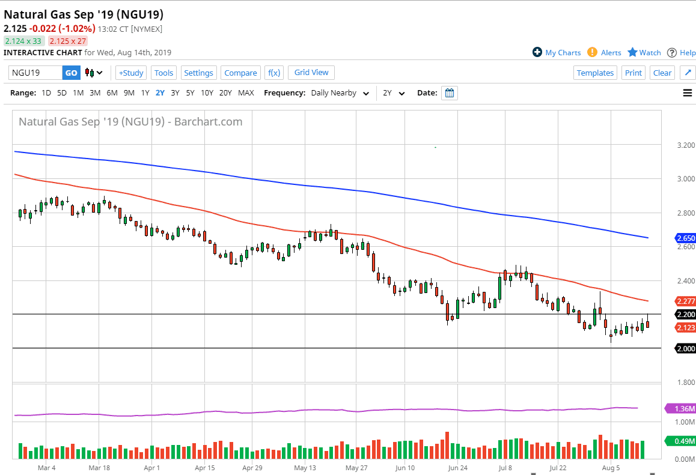Select the 2Y range option
The height and width of the screenshot is (475, 696).
[160, 93]
